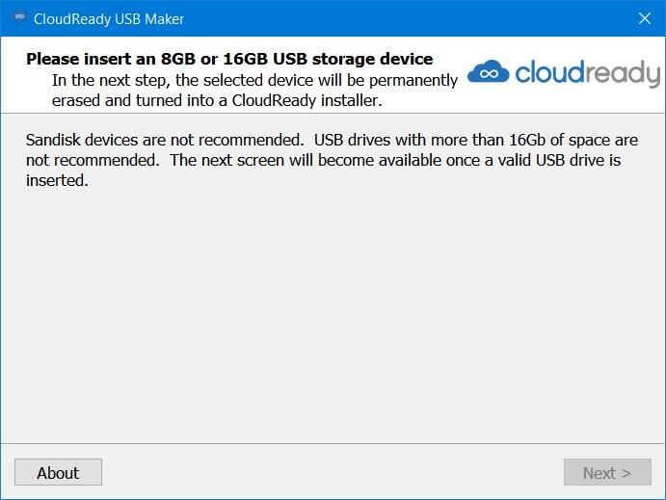Click the empty gray content panel
This screenshot has width=666, height=500.
[x=333, y=314]
